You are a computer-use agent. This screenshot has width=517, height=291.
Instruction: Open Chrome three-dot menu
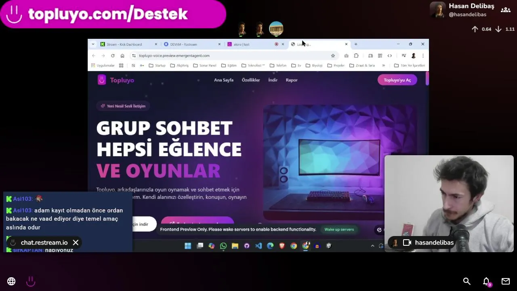423,56
